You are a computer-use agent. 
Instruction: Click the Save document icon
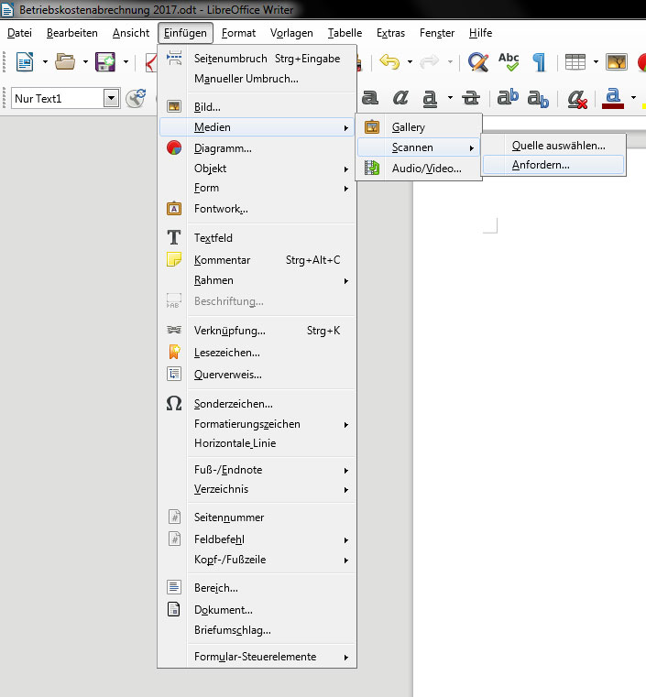[x=105, y=61]
